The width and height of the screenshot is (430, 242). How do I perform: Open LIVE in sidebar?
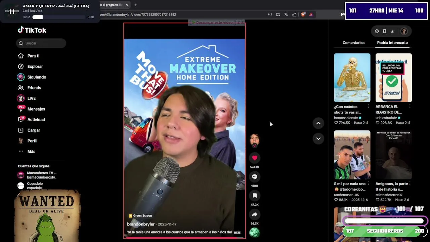click(x=31, y=98)
